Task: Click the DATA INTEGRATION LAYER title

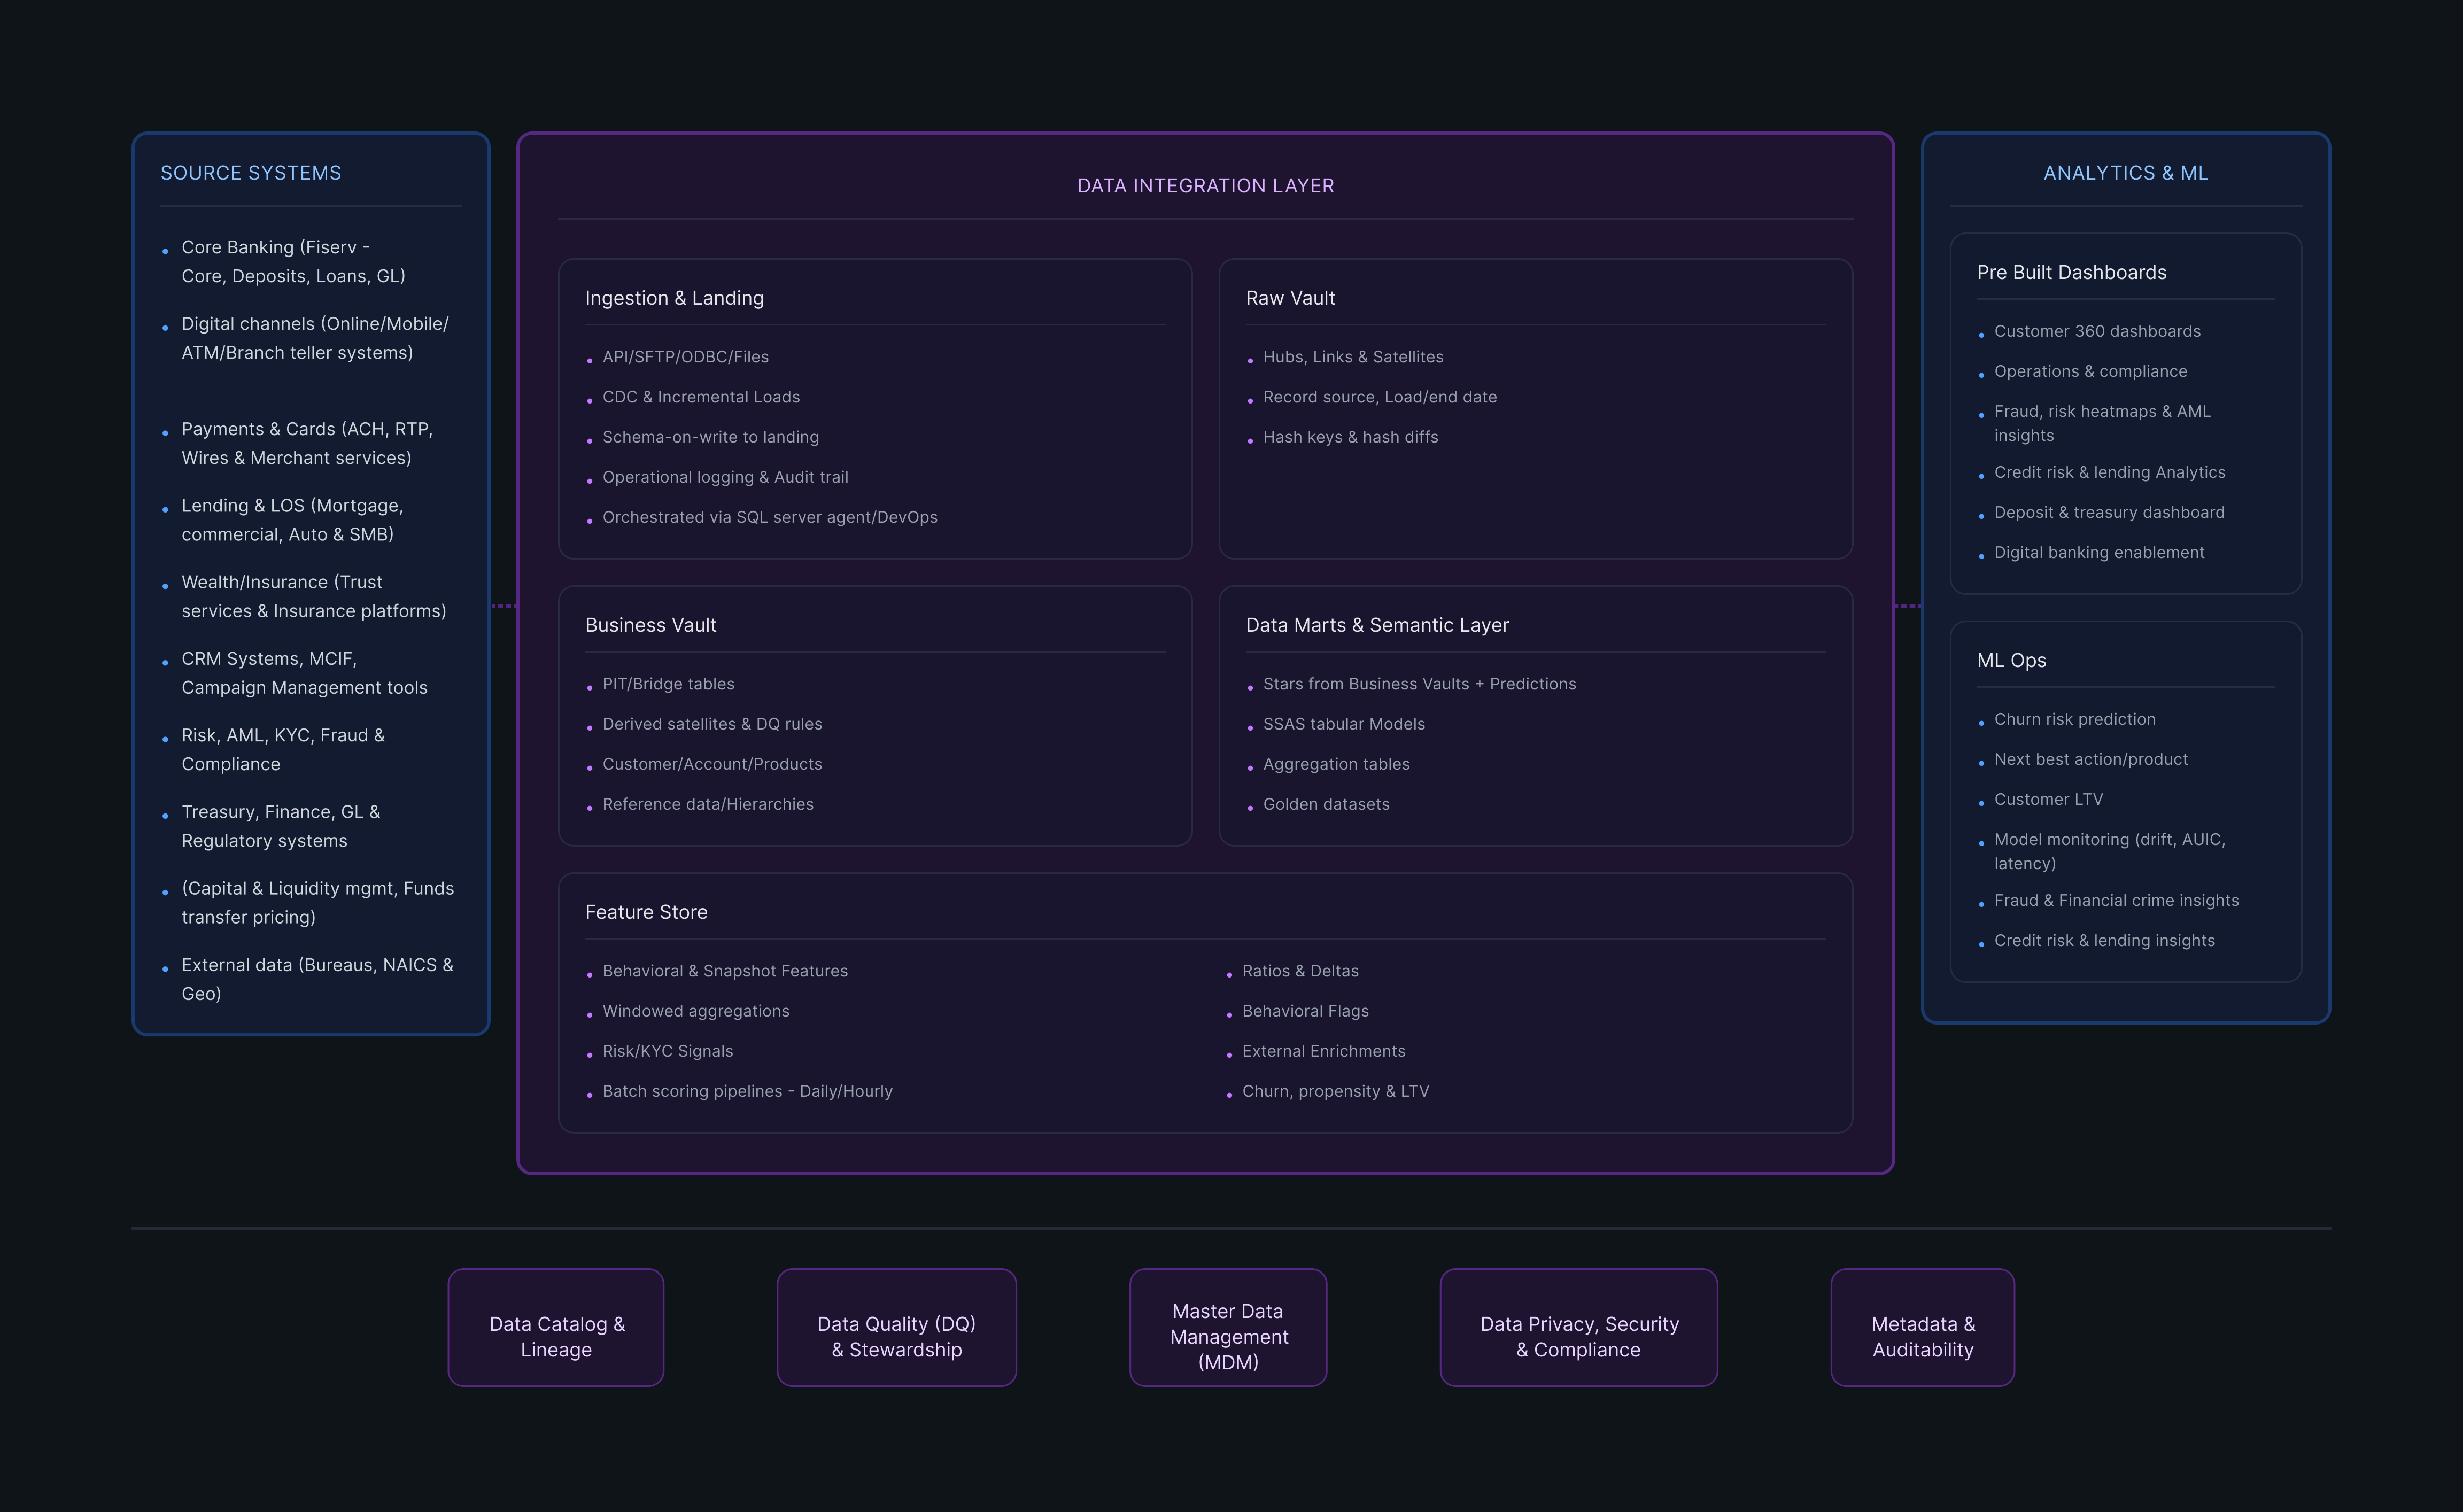Action: [x=1205, y=186]
